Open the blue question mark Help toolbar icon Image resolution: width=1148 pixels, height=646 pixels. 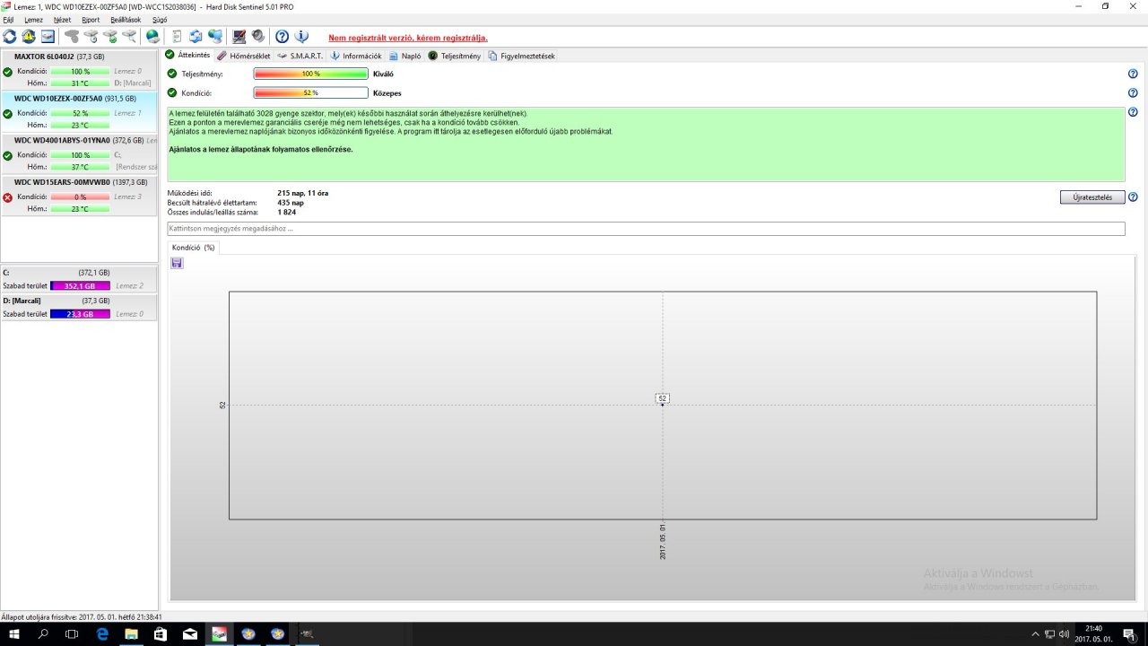point(282,37)
